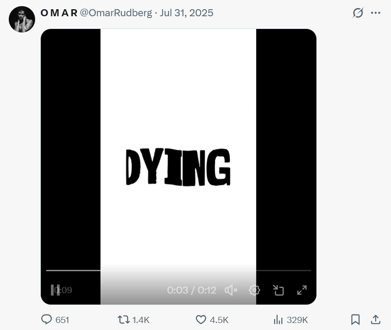Expand the video to fullscreen
Viewport: 391px width, 330px height.
[302, 290]
